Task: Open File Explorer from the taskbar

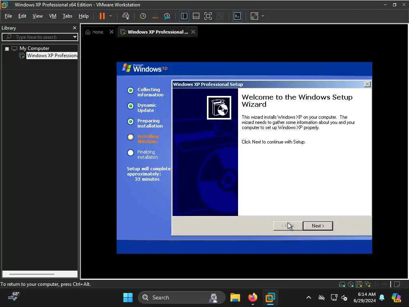Action: coord(235,297)
